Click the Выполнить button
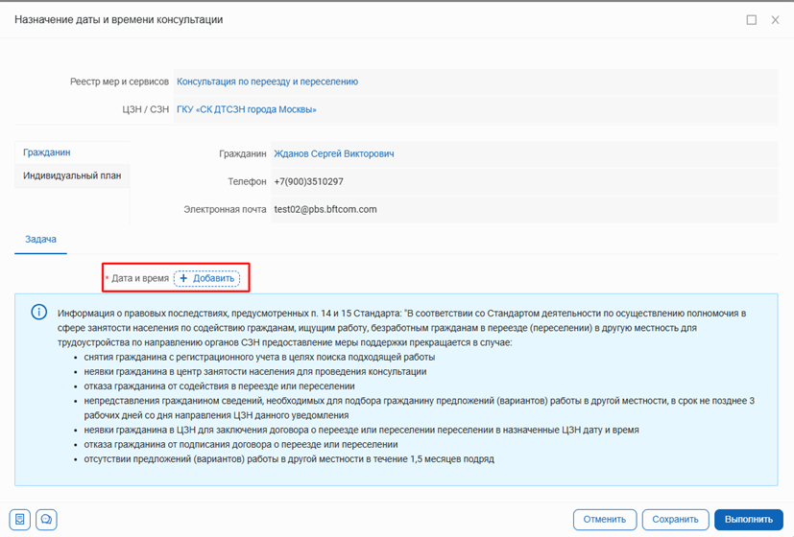This screenshot has height=537, width=794. [x=748, y=520]
